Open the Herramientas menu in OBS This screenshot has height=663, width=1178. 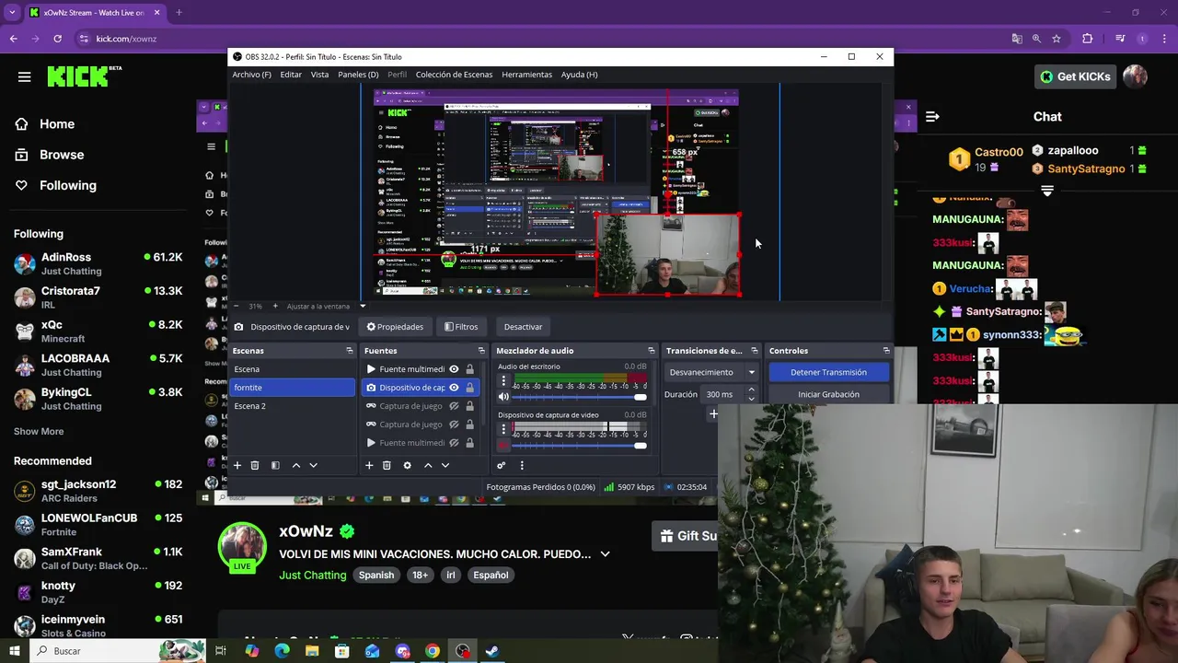point(526,75)
